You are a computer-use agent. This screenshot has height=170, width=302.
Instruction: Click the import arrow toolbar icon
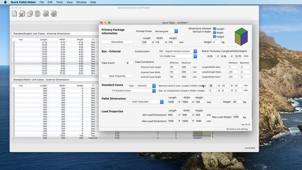[x=46, y=14]
